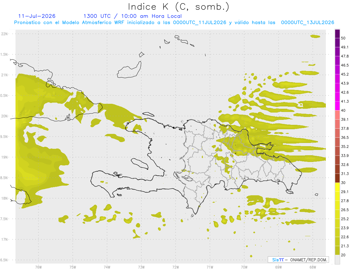Click the "21N" latitude label
This screenshot has width=351, height=271.
click(x=5, y=75)
